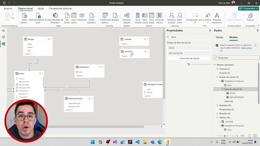This screenshot has width=260, height=146.
Task: Click Redefinir para padrão
Action: (199, 64)
